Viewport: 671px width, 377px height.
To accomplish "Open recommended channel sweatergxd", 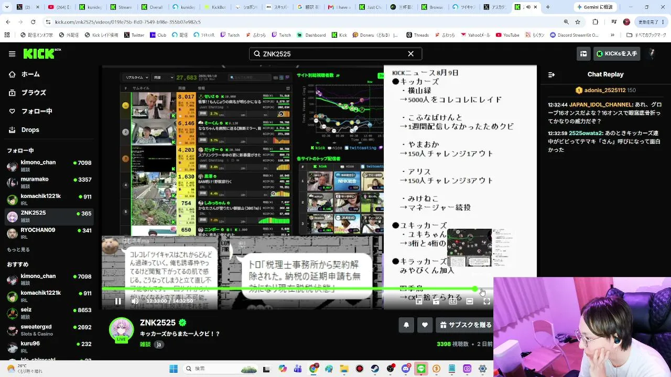I will click(x=50, y=330).
